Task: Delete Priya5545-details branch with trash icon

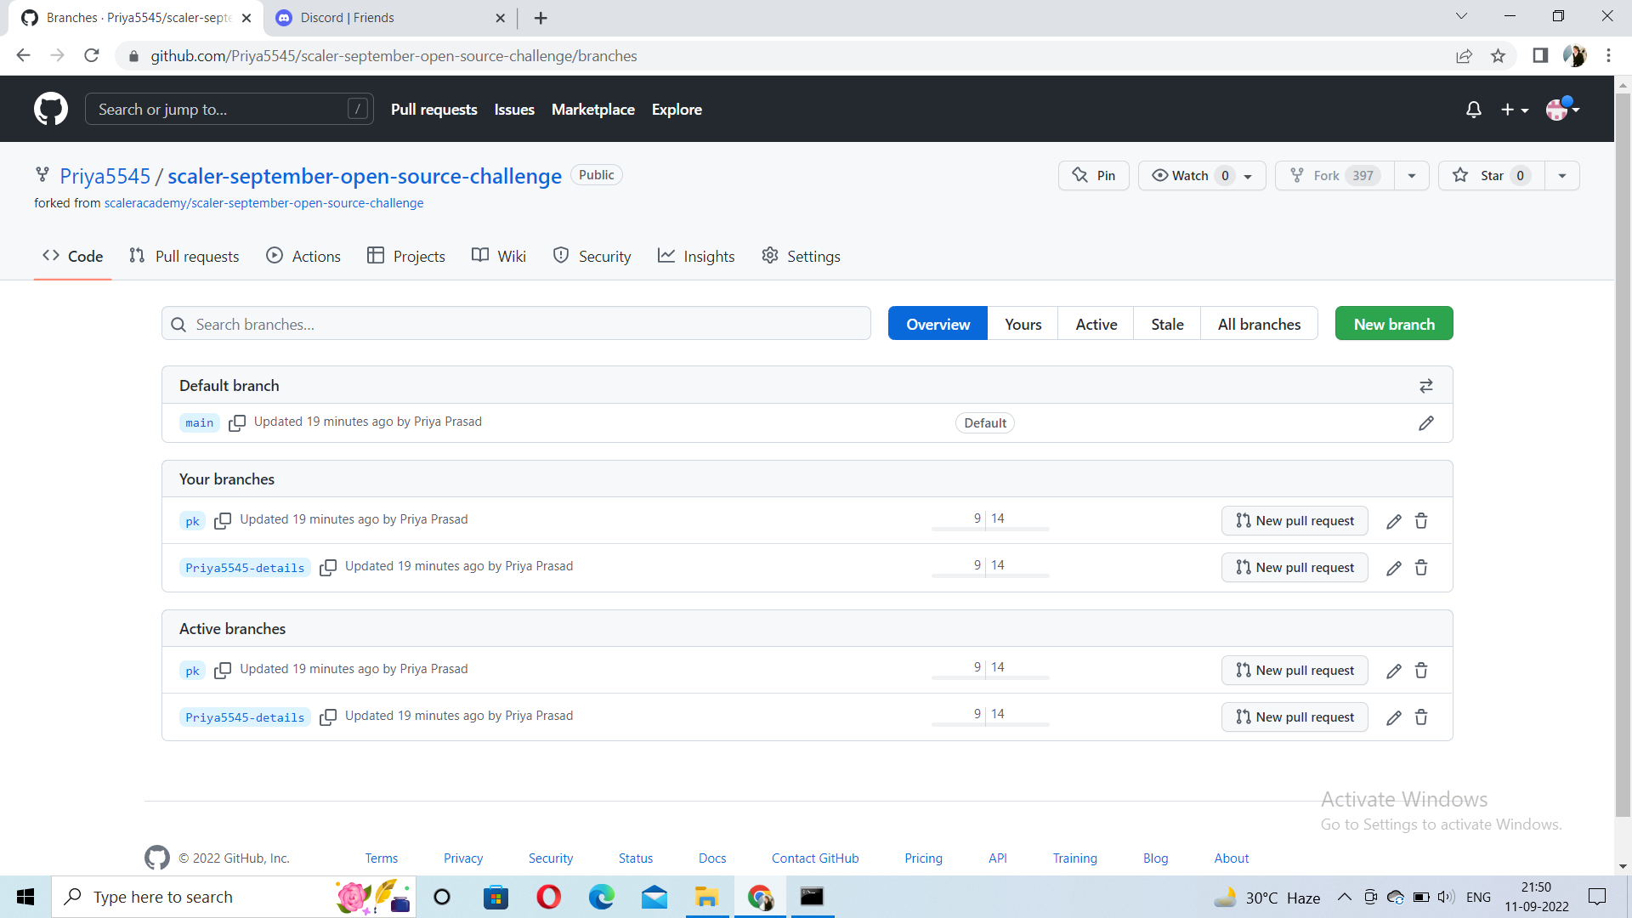Action: (x=1420, y=567)
